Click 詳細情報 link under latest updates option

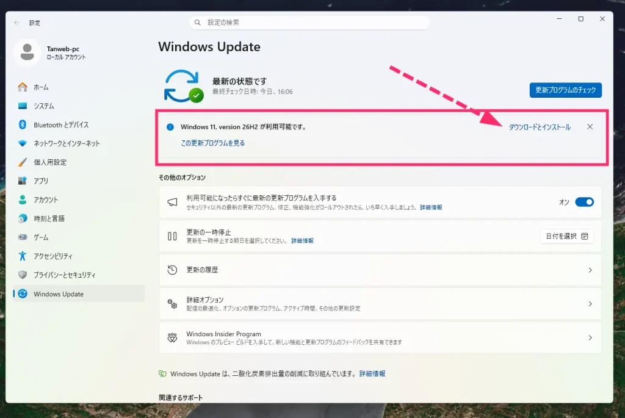tap(431, 207)
